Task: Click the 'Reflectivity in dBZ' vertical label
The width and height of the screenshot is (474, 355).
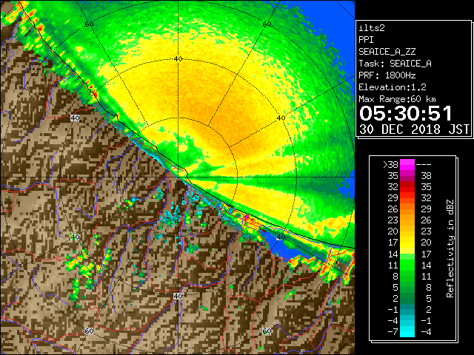Action: [450, 248]
